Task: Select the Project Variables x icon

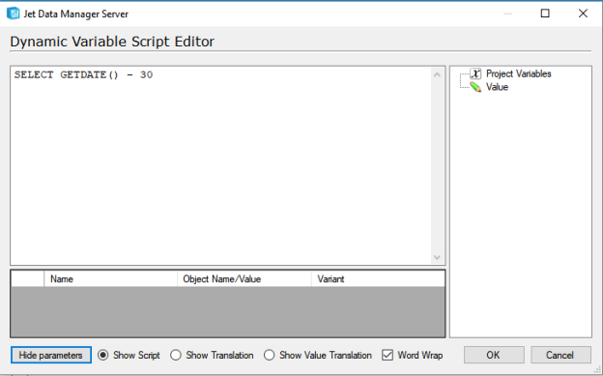Action: click(475, 73)
